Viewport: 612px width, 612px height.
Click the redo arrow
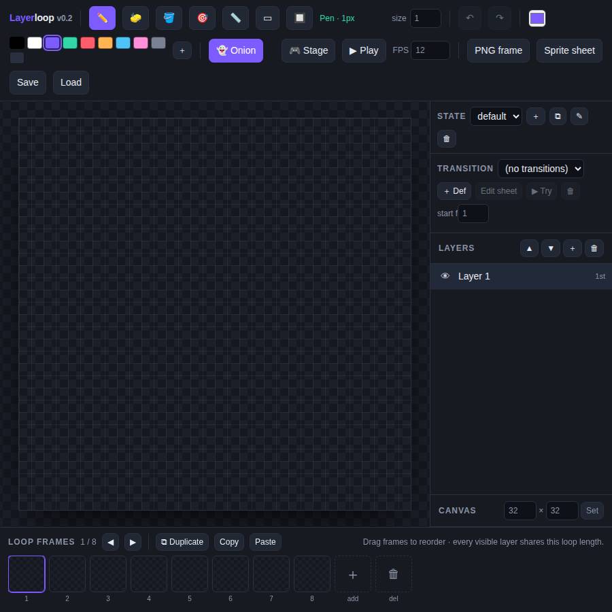click(x=499, y=18)
